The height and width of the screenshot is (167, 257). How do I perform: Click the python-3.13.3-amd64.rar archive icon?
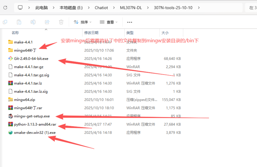click(11, 124)
